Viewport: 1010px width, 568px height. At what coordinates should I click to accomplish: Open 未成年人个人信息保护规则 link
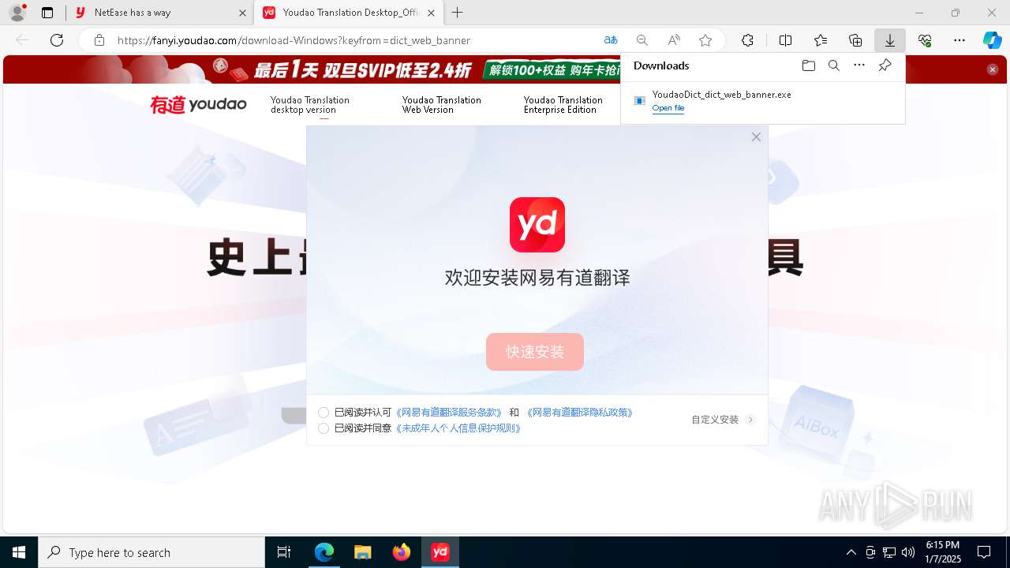[458, 428]
